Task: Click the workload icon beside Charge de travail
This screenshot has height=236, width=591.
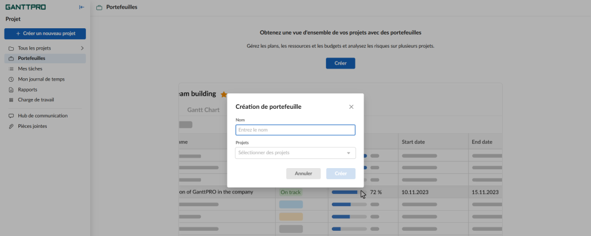Action: 11,100
